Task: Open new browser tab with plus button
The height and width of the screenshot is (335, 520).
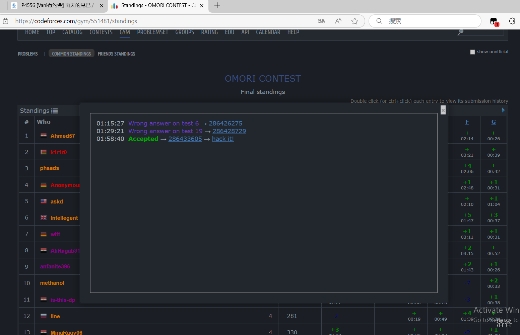Action: click(x=217, y=5)
